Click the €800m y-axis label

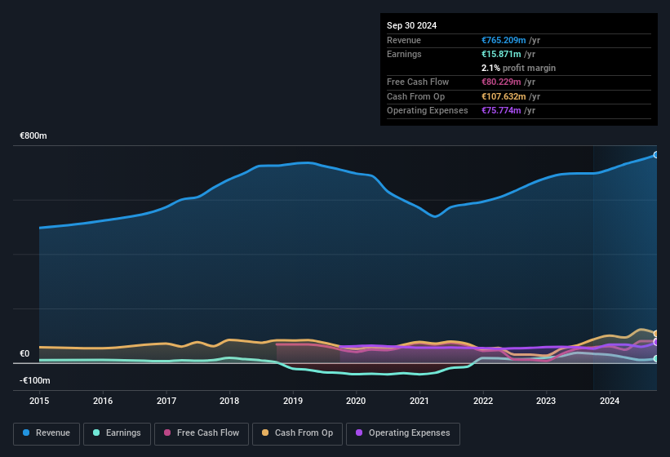[x=33, y=135]
